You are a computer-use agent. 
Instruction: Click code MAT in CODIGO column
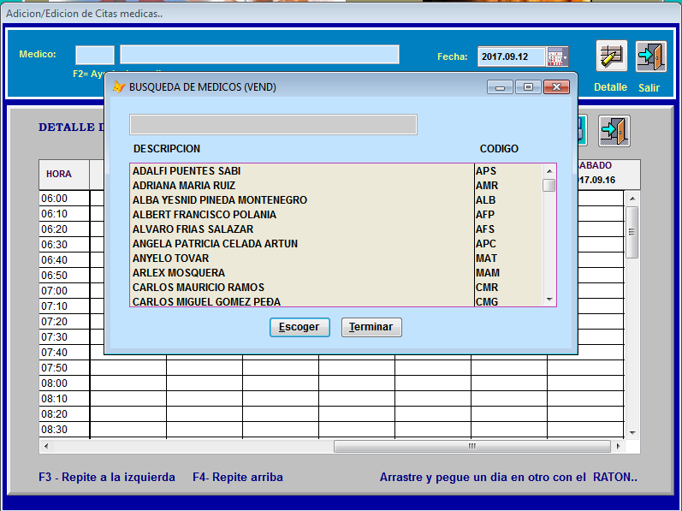(486, 258)
